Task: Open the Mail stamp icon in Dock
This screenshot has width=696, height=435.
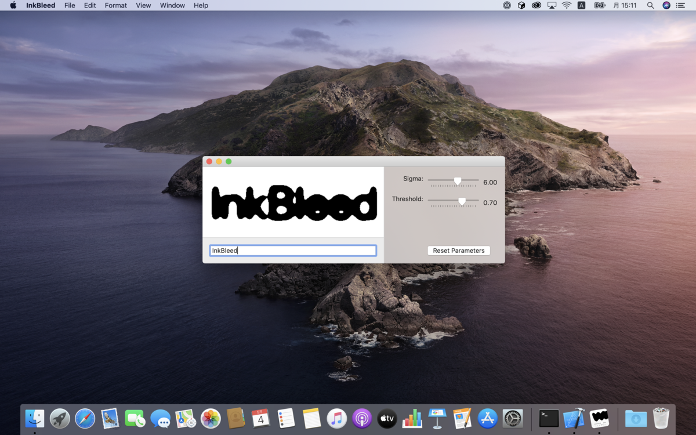Action: pyautogui.click(x=110, y=418)
